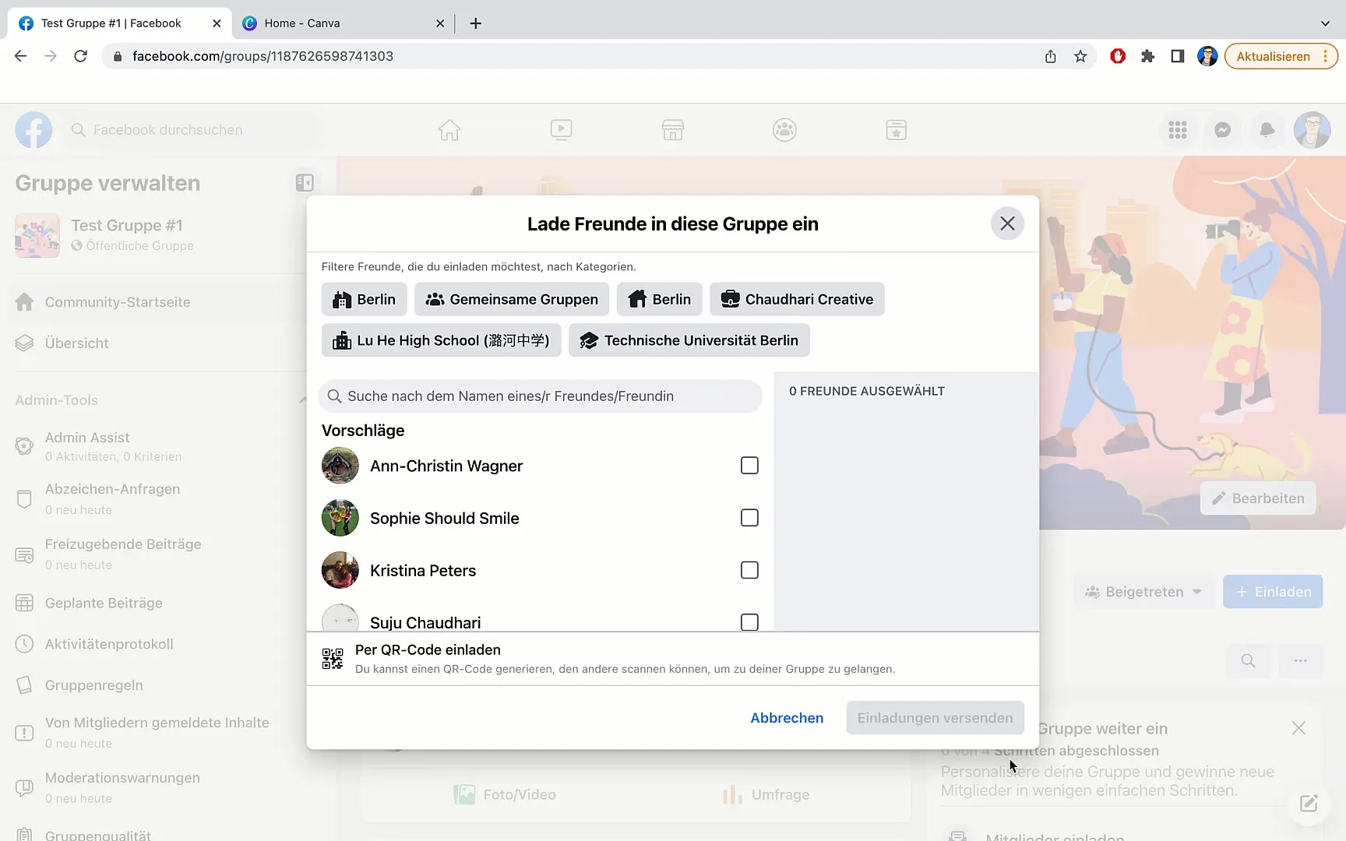The image size is (1346, 841).
Task: Open the Gaming icon in top navigation
Action: [x=897, y=130]
